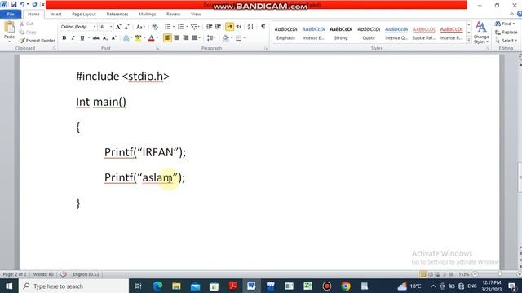Open the Borders dropdown
This screenshot has width=522, height=293.
pos(245,38)
